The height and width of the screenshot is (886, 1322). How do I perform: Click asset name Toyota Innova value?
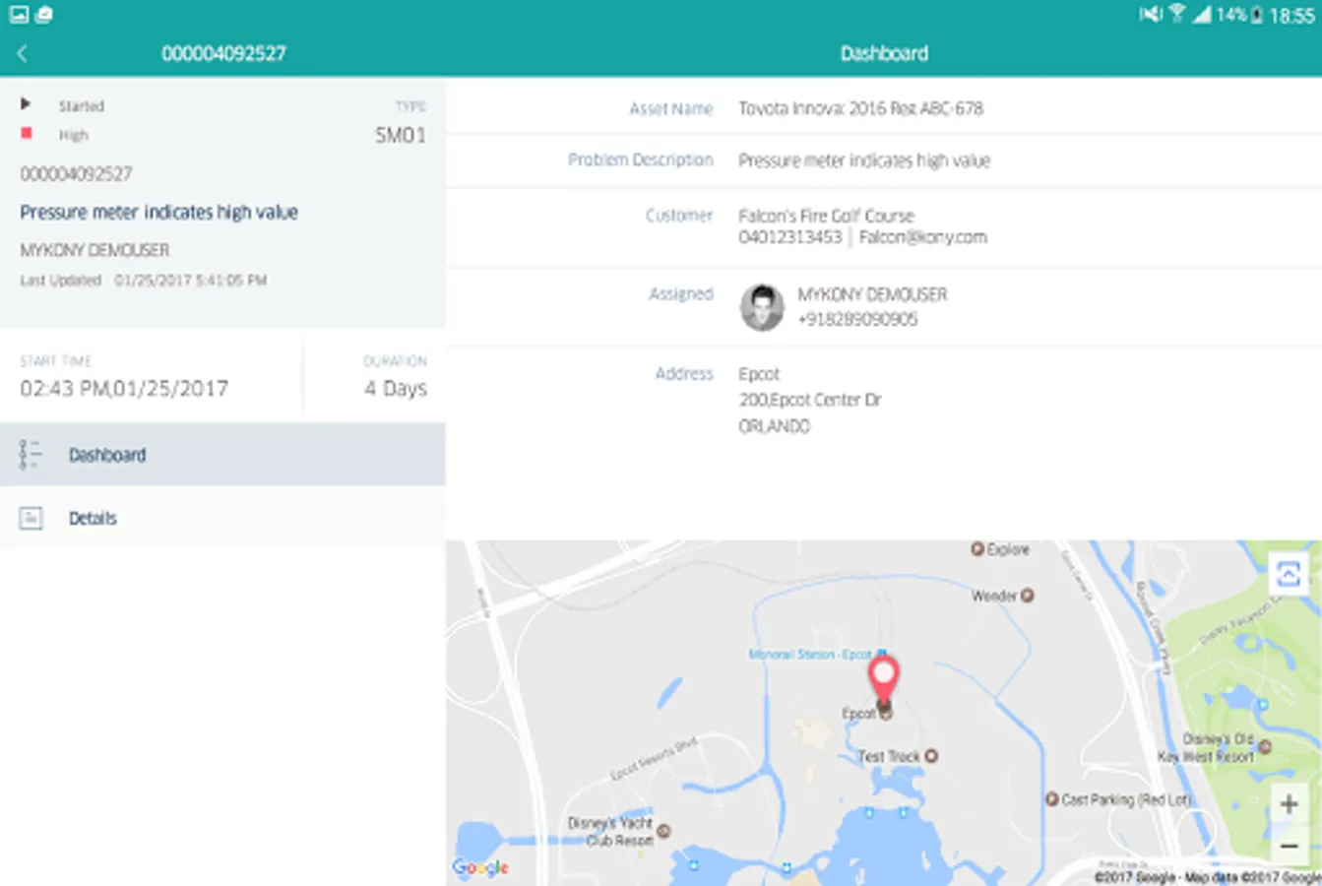[x=861, y=108]
